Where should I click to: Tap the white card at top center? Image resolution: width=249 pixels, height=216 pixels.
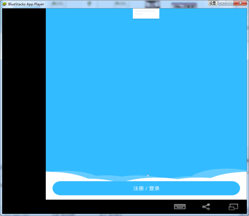pos(146,14)
